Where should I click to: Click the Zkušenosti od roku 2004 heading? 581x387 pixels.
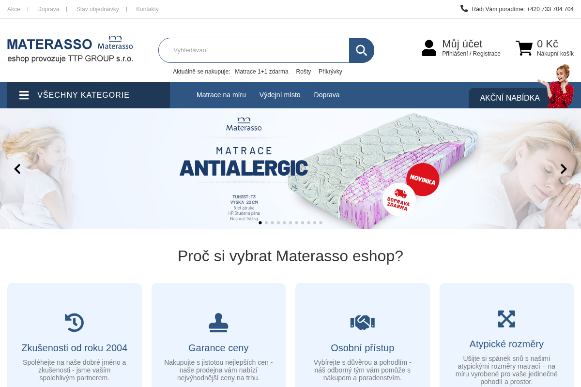(x=75, y=348)
